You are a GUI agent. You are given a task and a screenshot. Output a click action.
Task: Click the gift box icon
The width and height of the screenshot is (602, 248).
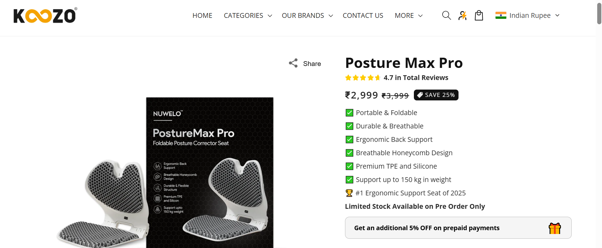554,228
